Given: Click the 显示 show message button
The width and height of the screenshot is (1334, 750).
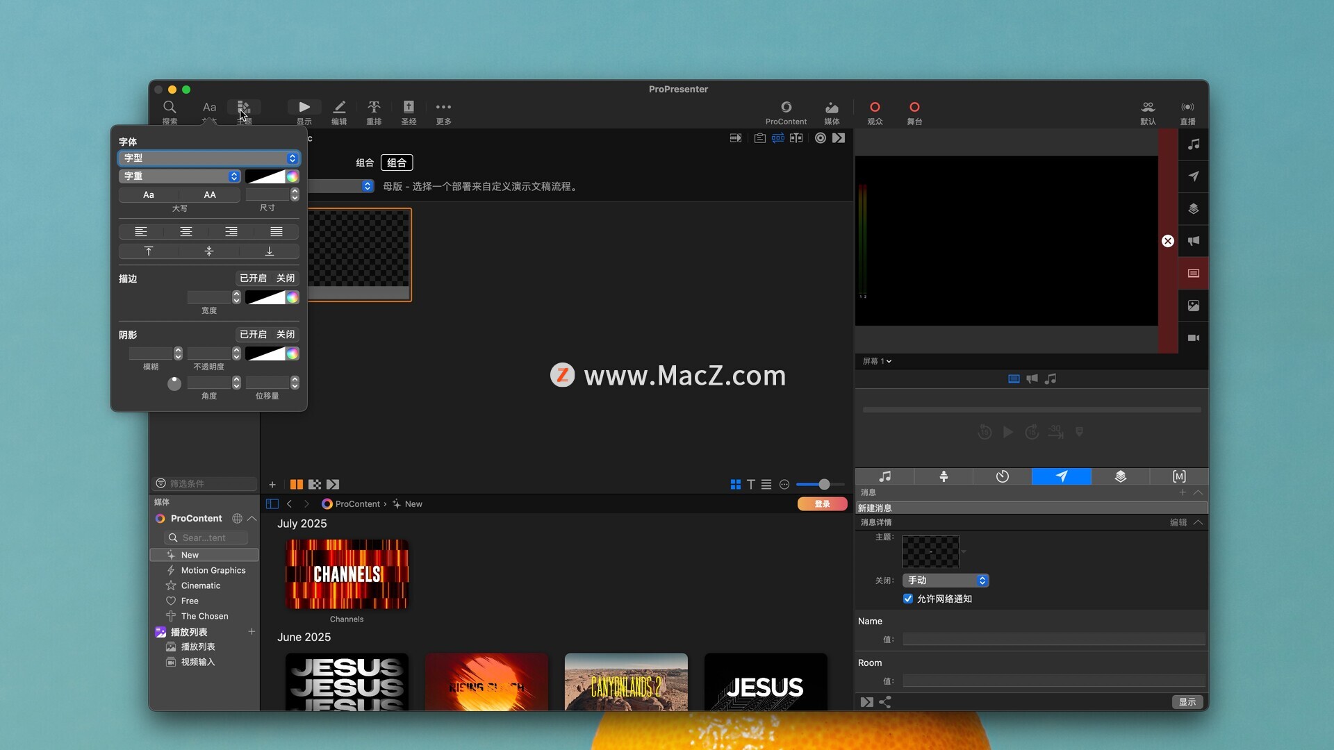Looking at the screenshot, I should [1187, 702].
